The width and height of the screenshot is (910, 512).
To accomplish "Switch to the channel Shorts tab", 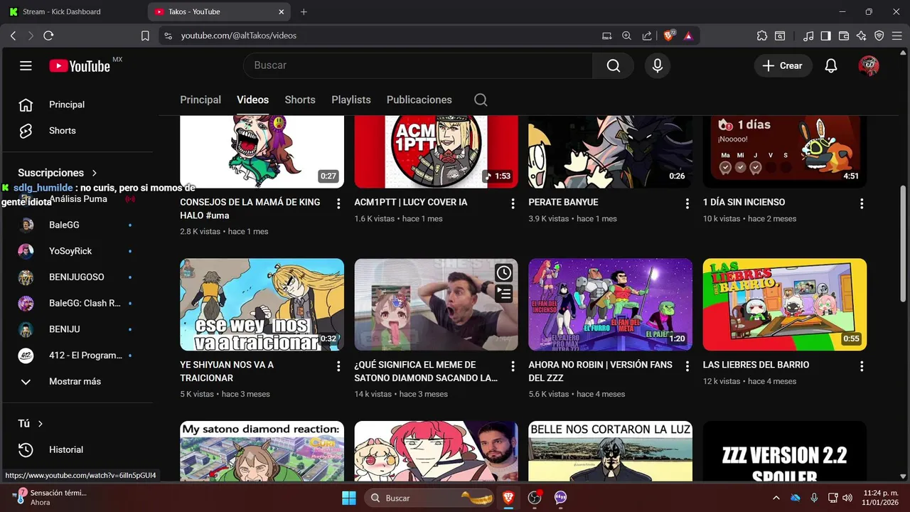I will (300, 100).
